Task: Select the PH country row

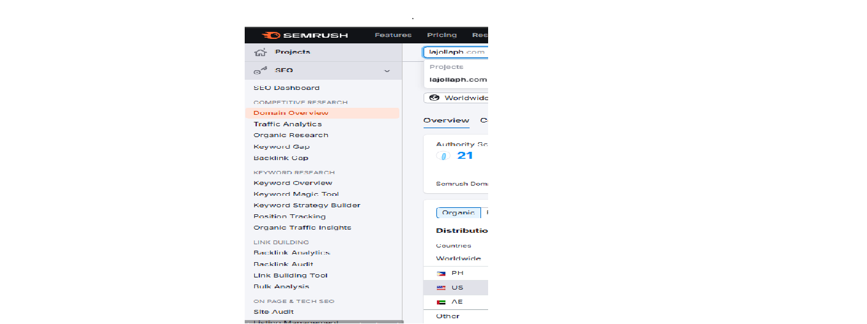Action: click(456, 273)
